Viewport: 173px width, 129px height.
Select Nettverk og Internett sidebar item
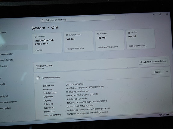pos(6,60)
